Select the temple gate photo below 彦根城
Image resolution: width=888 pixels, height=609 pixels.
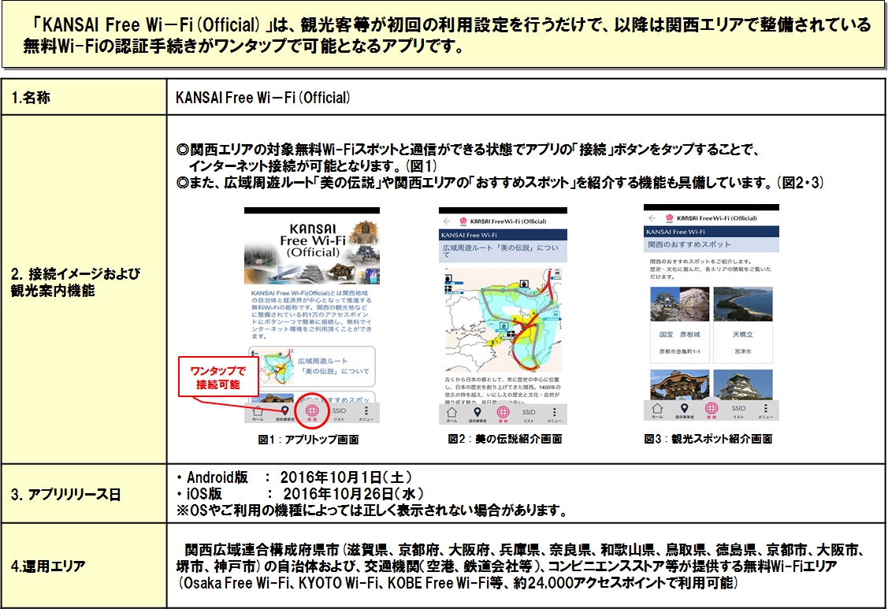point(679,384)
